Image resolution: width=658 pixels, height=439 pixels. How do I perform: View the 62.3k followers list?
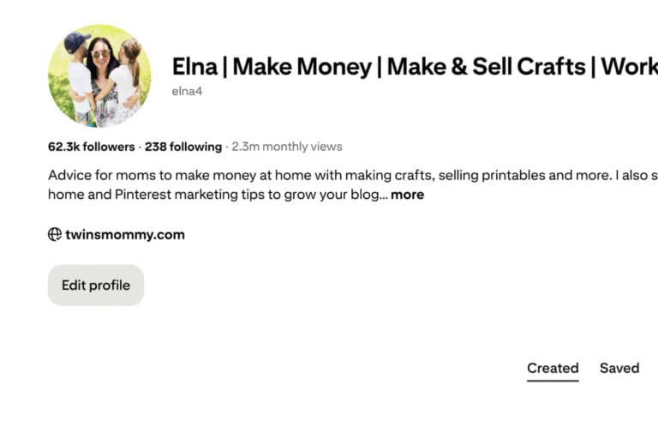coord(91,147)
